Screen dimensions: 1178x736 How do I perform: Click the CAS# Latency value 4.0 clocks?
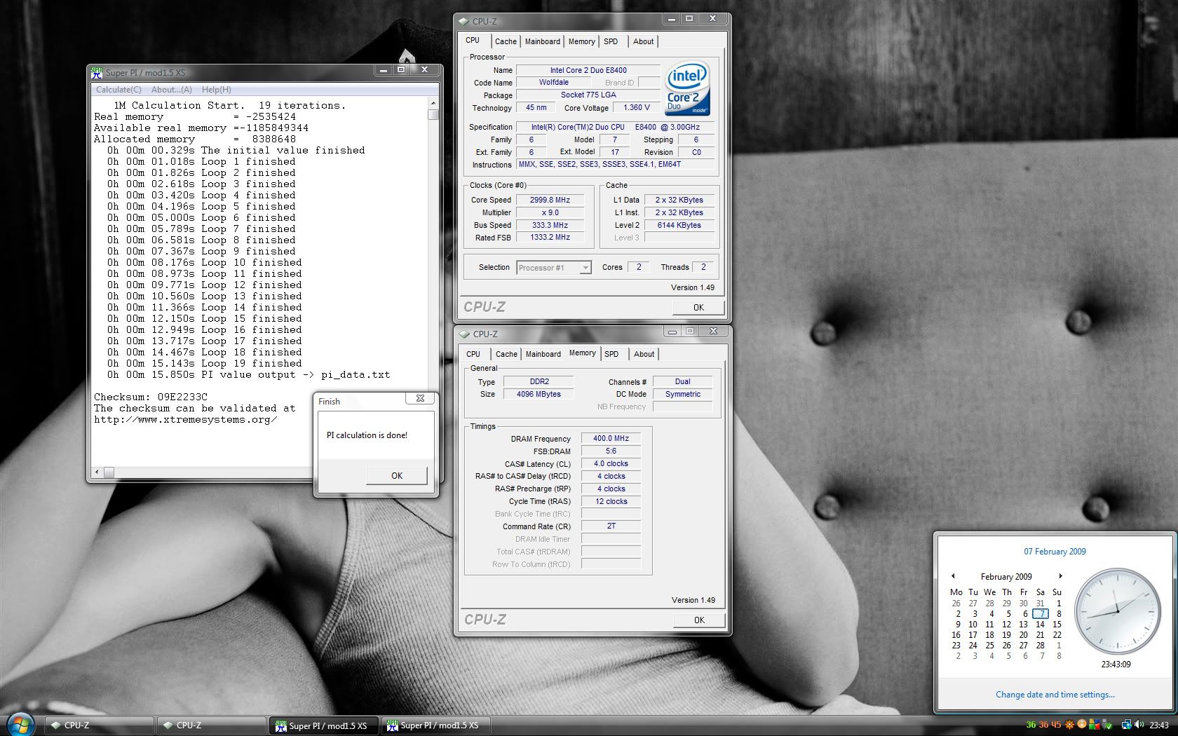click(x=611, y=463)
